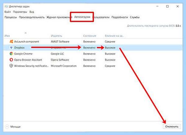This screenshot has height=135, width=186.
Task: Close the Task Manager window
Action: pyautogui.click(x=177, y=6)
